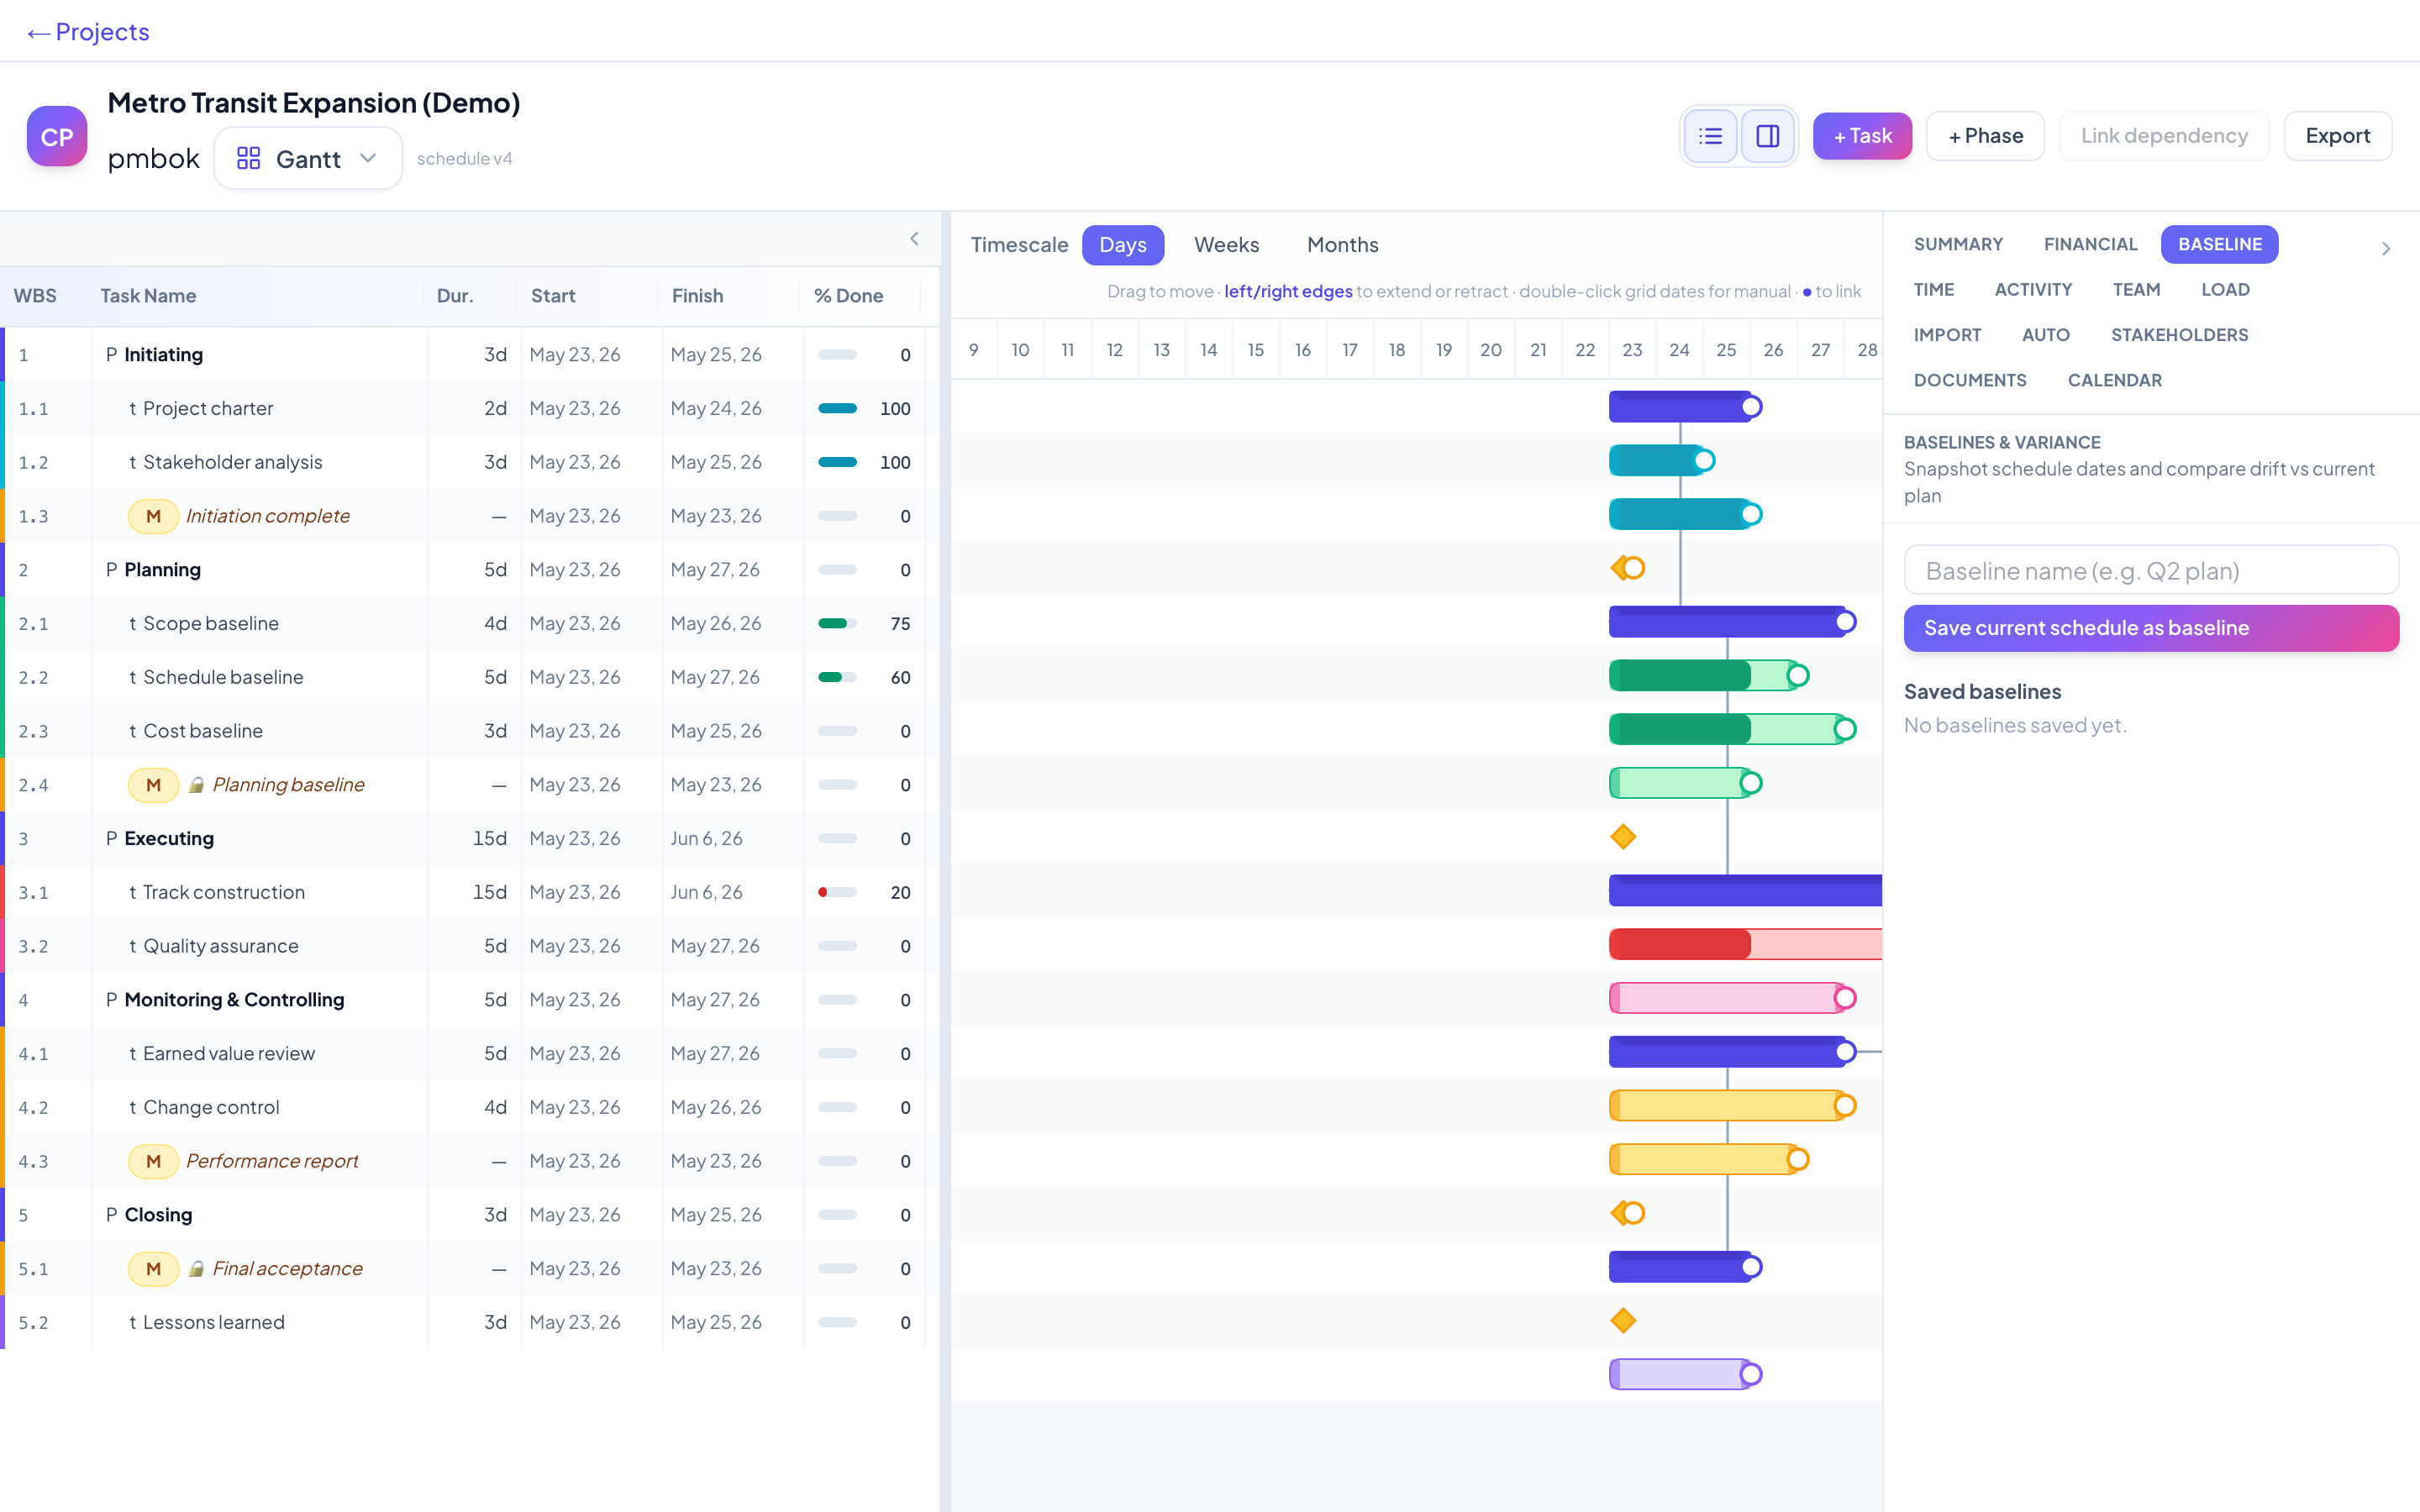
Task: Click the Initiating phase Gantt bar end handle
Action: [1751, 407]
